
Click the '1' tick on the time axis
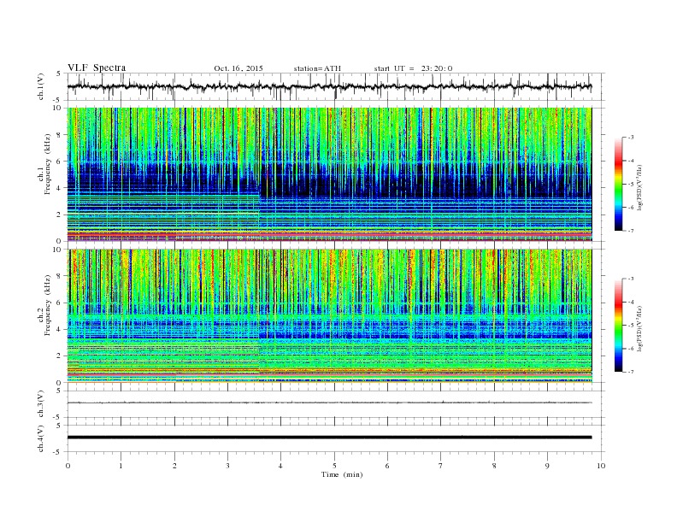tap(121, 466)
